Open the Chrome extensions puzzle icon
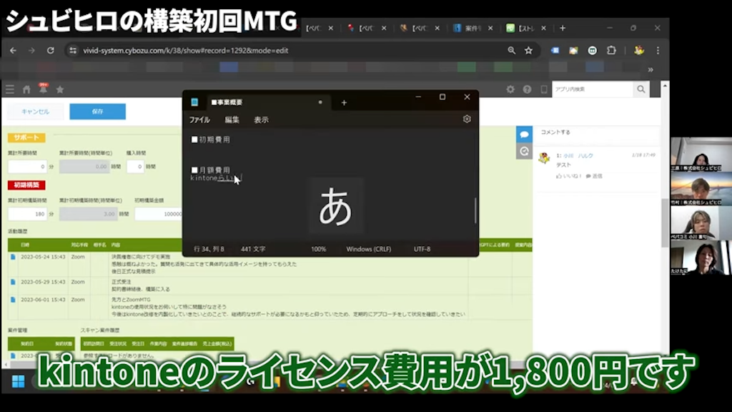 [x=610, y=51]
